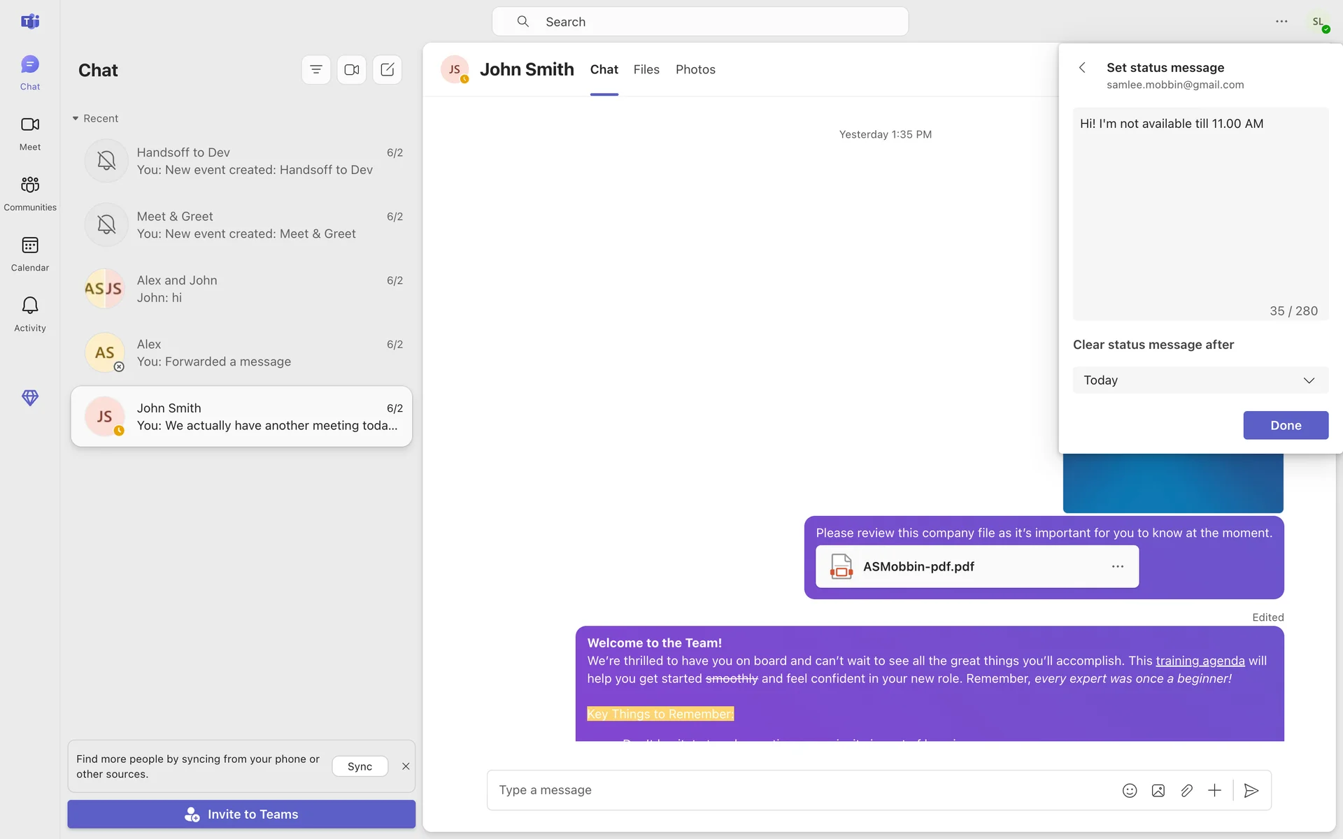Click Done to save status message

[1286, 425]
